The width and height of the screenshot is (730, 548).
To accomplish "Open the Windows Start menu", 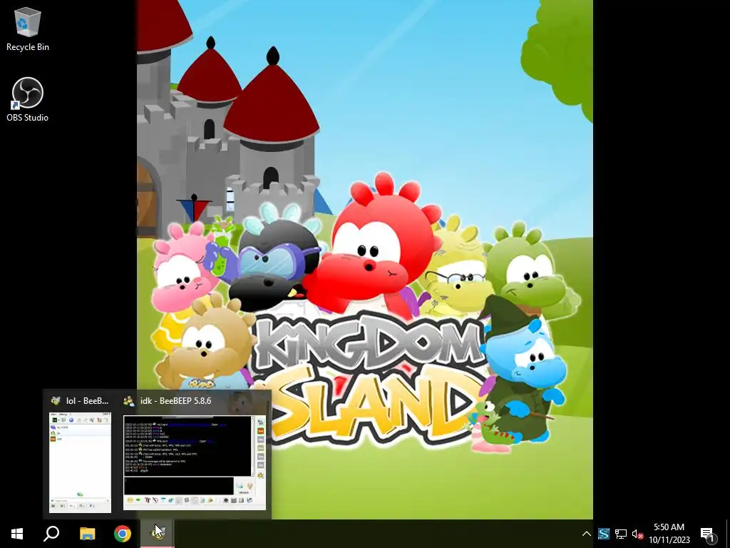I will (17, 534).
